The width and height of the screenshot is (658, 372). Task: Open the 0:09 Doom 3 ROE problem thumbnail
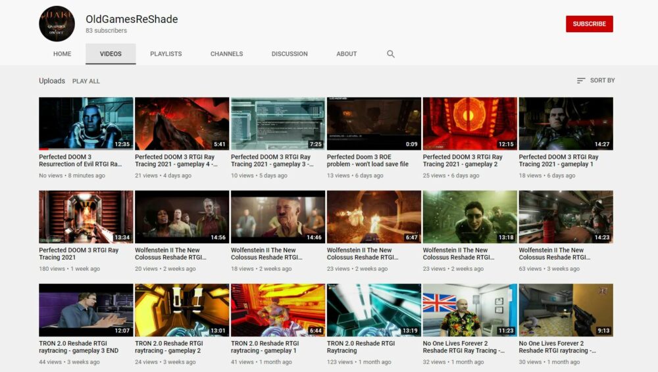[x=374, y=124]
